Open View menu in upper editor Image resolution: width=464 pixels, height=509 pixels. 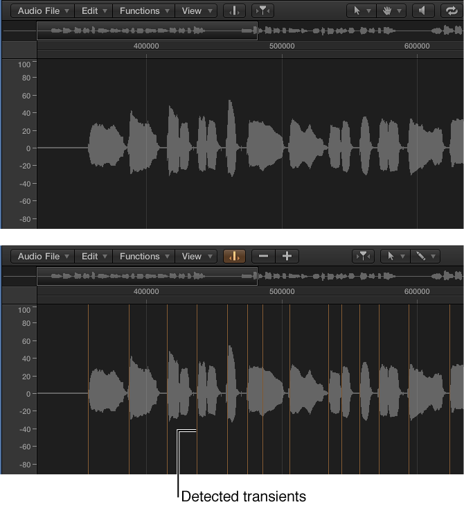(196, 11)
